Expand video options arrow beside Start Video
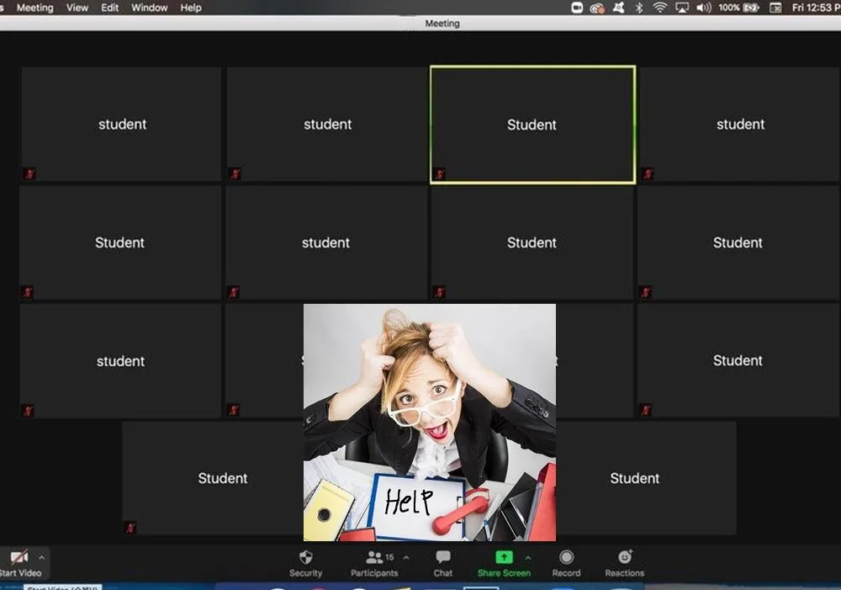The image size is (841, 590). pos(41,557)
